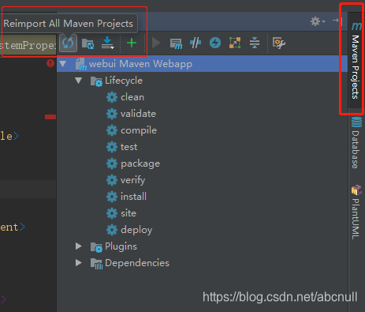Screen dimensions: 365x312
Task: Collapse the Lifecycle folder arrow
Action: [x=78, y=81]
